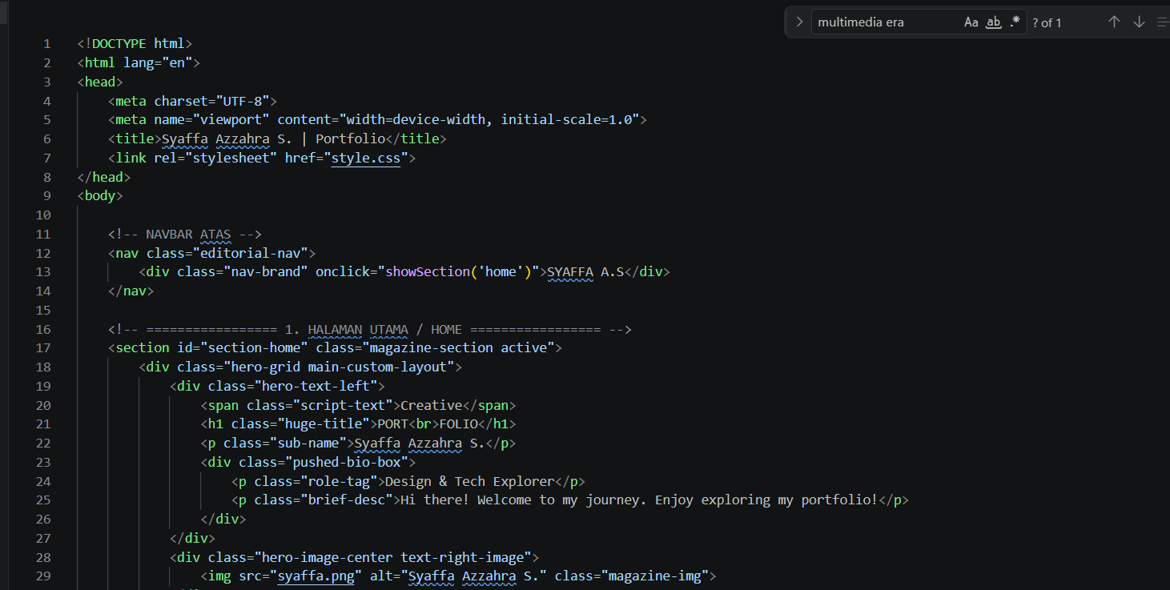Toggle Match Whole Word option

click(x=994, y=22)
